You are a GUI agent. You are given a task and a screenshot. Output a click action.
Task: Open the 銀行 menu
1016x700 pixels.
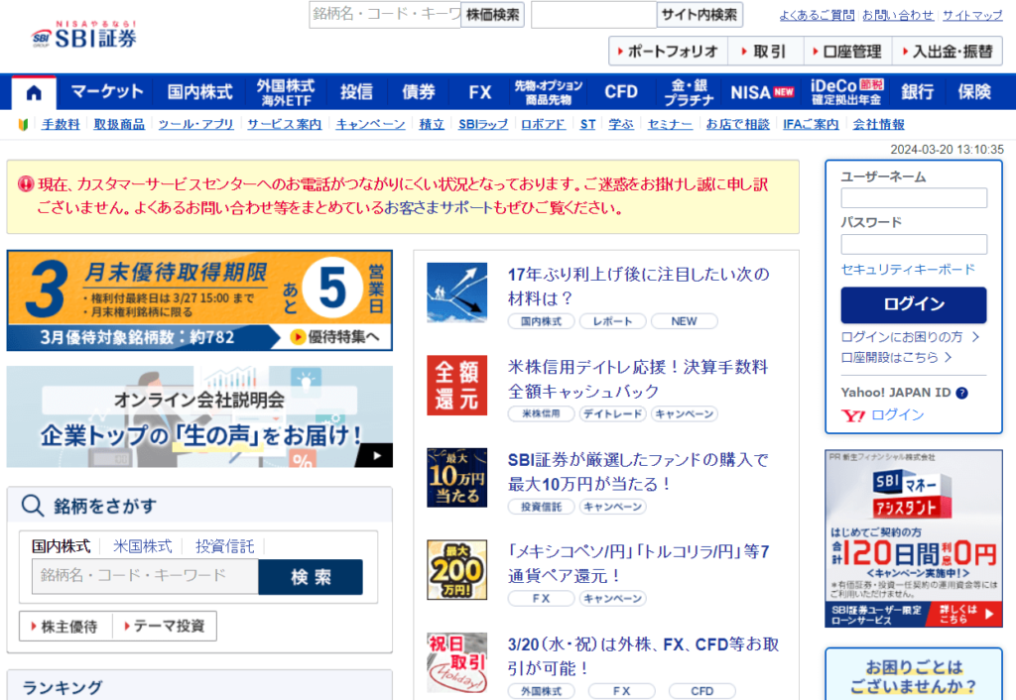click(x=917, y=92)
